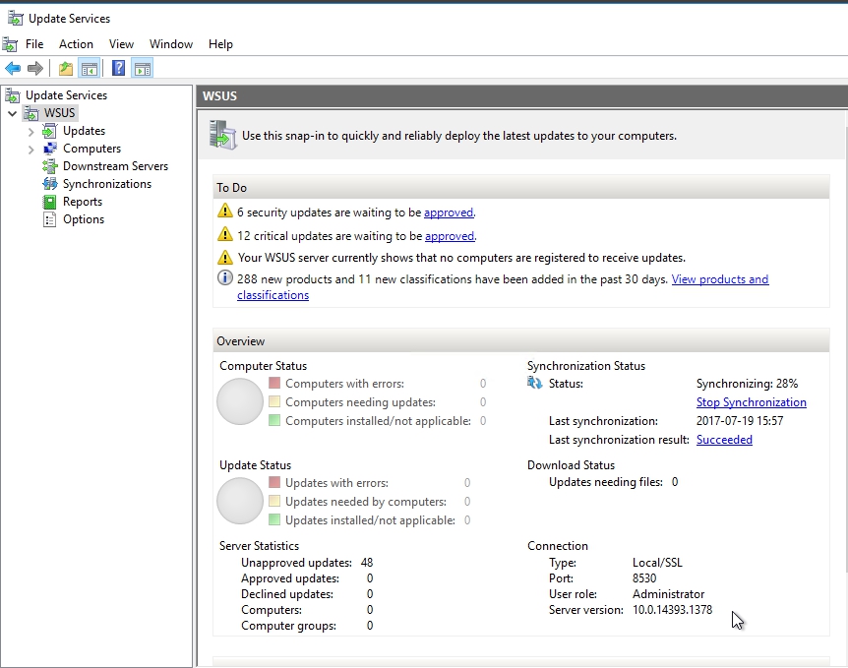Click the Stop Synchronization link

click(751, 402)
